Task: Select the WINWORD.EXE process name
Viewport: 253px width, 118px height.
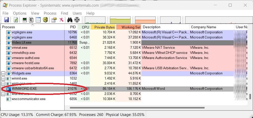Action: (x=24, y=88)
